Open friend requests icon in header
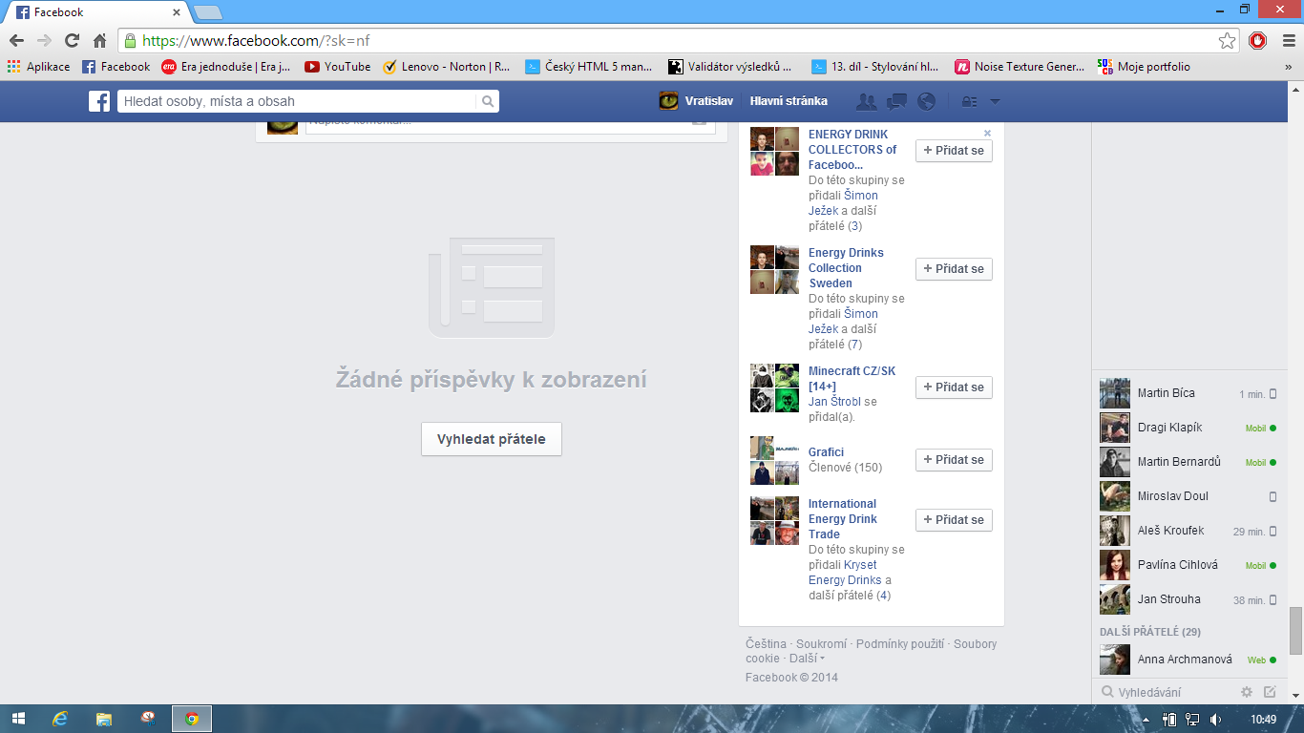Viewport: 1304px width, 733px height. 867,101
